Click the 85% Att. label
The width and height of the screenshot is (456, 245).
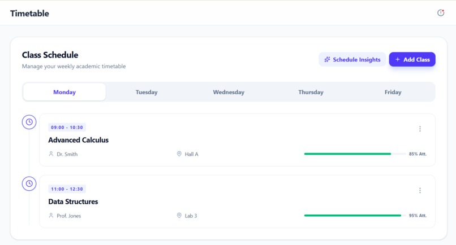pos(418,154)
